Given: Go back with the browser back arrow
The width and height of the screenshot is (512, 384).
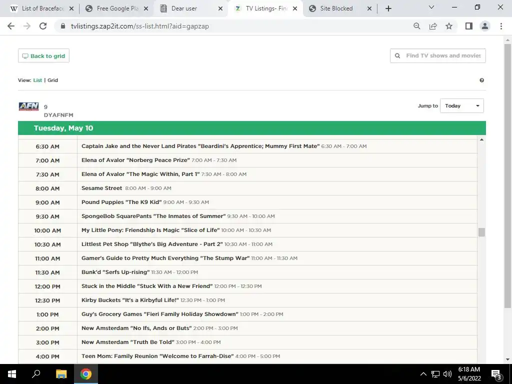Looking at the screenshot, I should [11, 26].
